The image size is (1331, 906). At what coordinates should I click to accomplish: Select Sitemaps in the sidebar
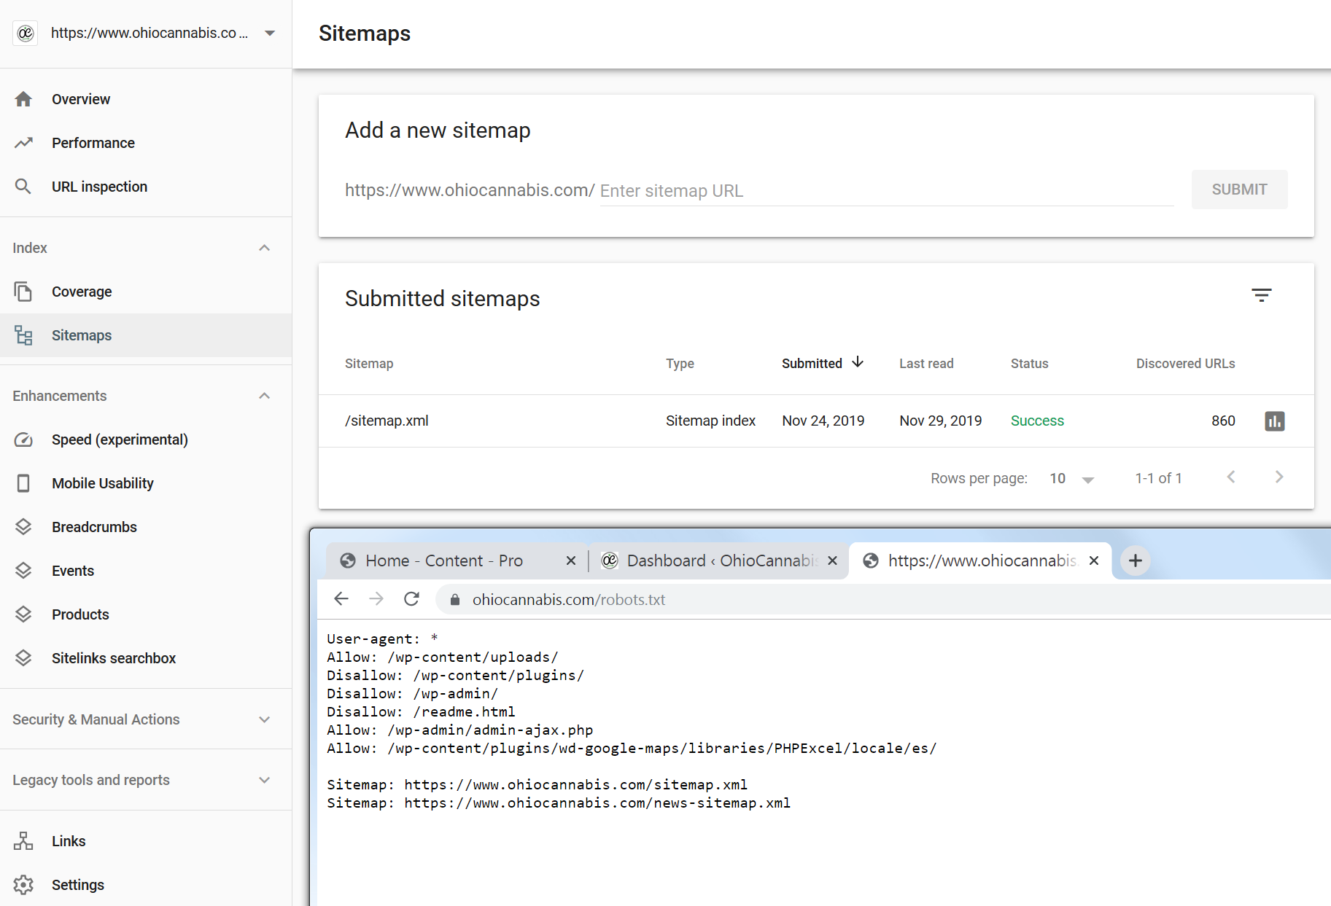coord(146,335)
